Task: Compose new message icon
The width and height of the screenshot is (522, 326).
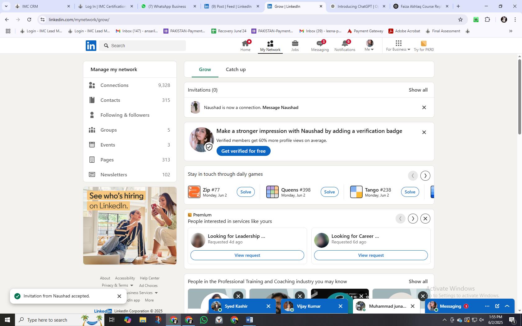Action: pyautogui.click(x=497, y=306)
